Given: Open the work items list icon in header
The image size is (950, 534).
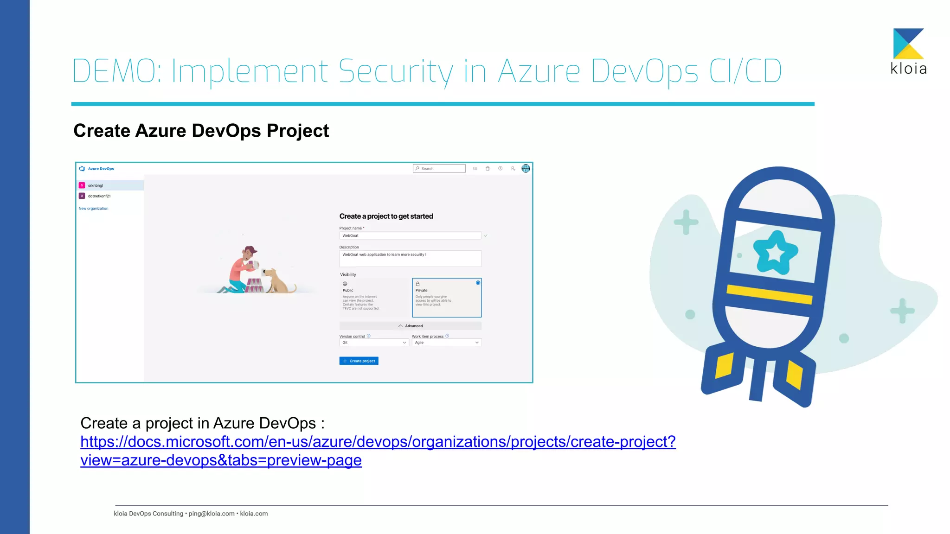Looking at the screenshot, I should 475,169.
